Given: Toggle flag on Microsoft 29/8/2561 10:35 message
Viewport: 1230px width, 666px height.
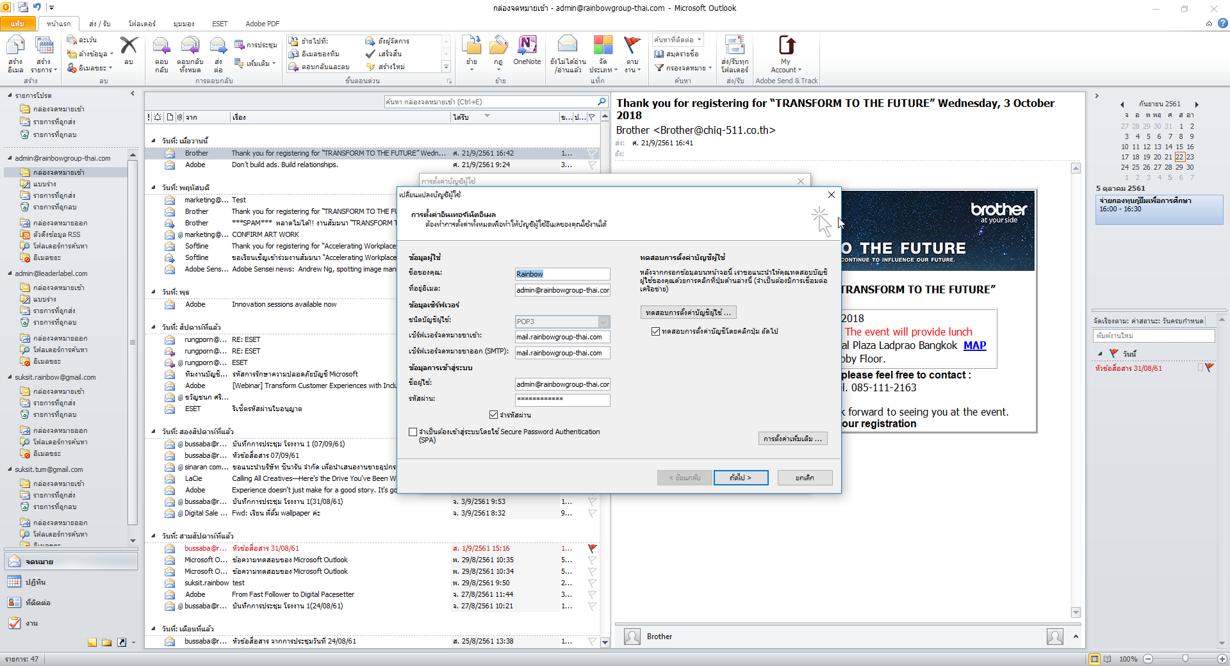Looking at the screenshot, I should (592, 560).
